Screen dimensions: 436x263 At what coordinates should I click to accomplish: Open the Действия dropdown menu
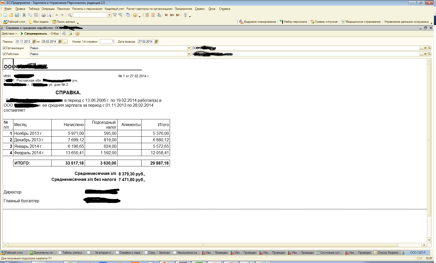tap(9, 34)
